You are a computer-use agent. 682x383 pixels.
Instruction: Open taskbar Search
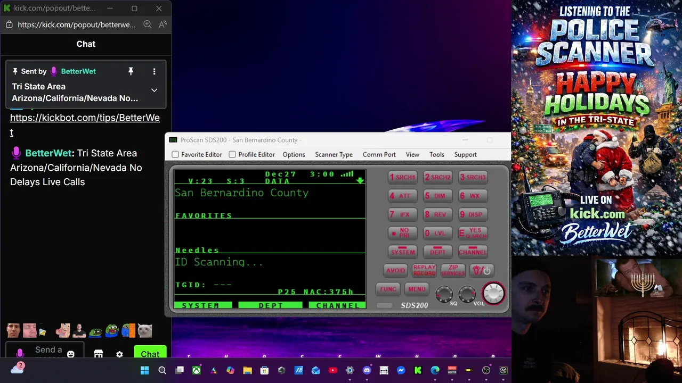point(162,370)
